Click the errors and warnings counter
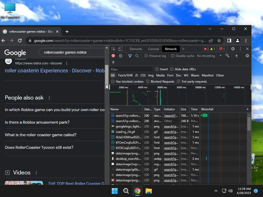 tap(210, 49)
